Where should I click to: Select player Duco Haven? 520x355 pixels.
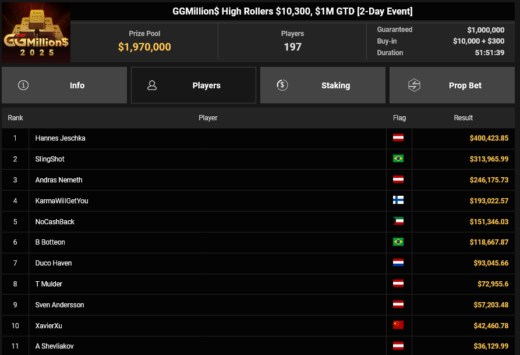(x=54, y=263)
